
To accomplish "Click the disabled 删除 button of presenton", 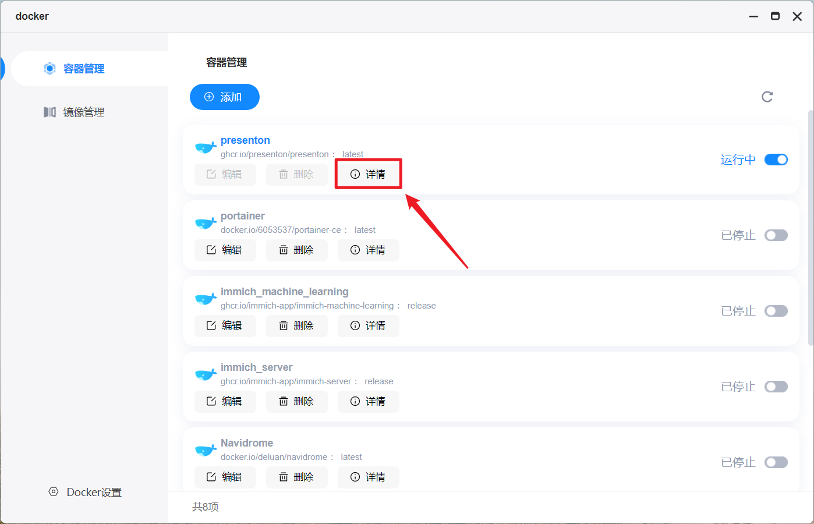I will tap(297, 174).
